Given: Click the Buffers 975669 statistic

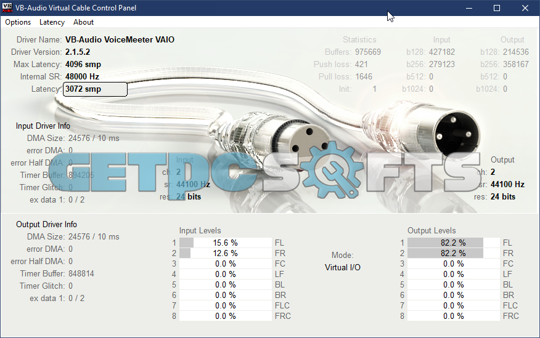Looking at the screenshot, I should pyautogui.click(x=368, y=52).
